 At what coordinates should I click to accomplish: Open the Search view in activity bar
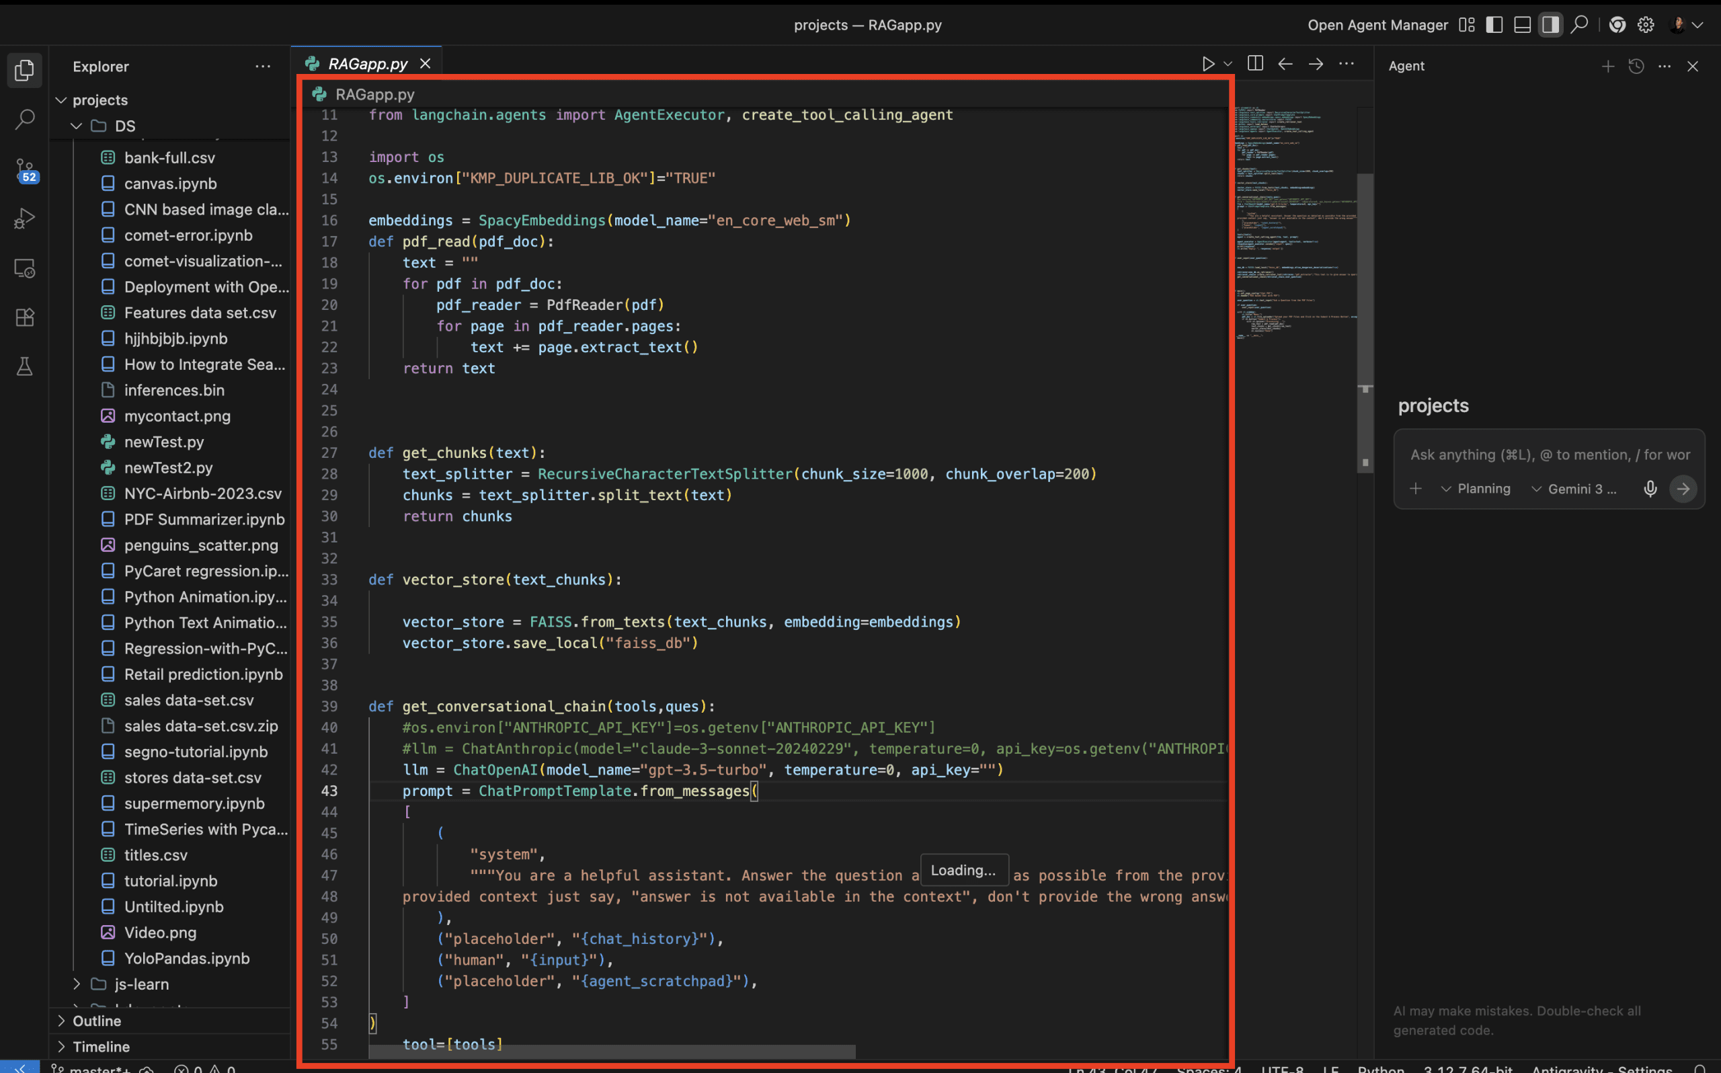[25, 119]
